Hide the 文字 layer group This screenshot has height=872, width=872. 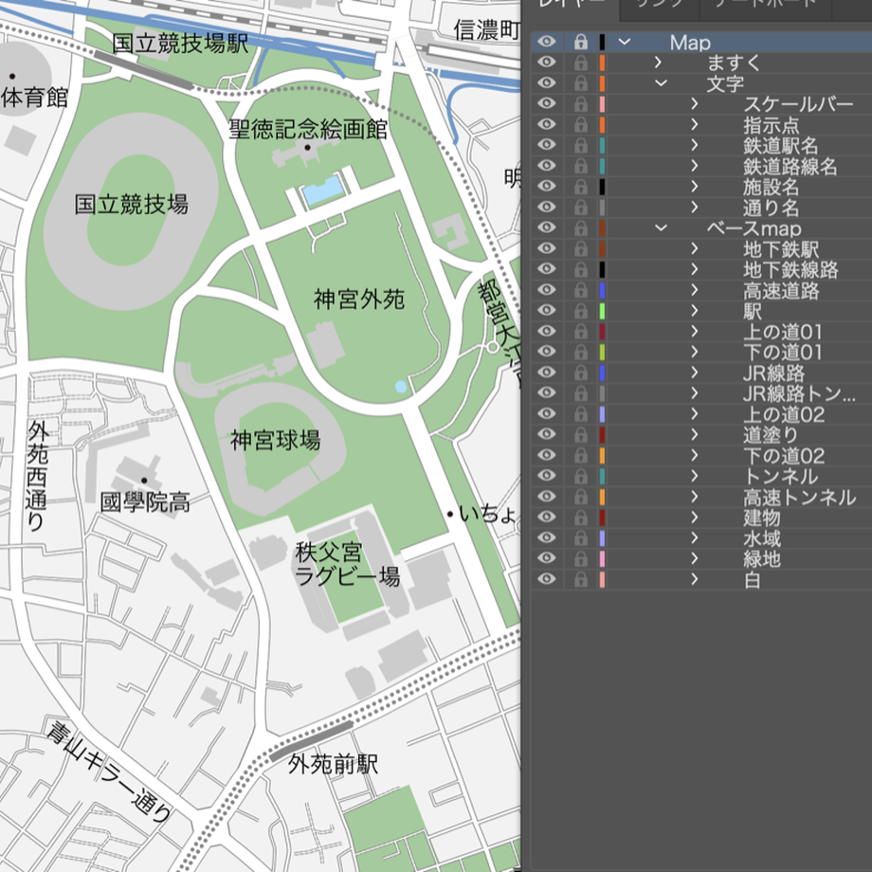click(x=547, y=83)
